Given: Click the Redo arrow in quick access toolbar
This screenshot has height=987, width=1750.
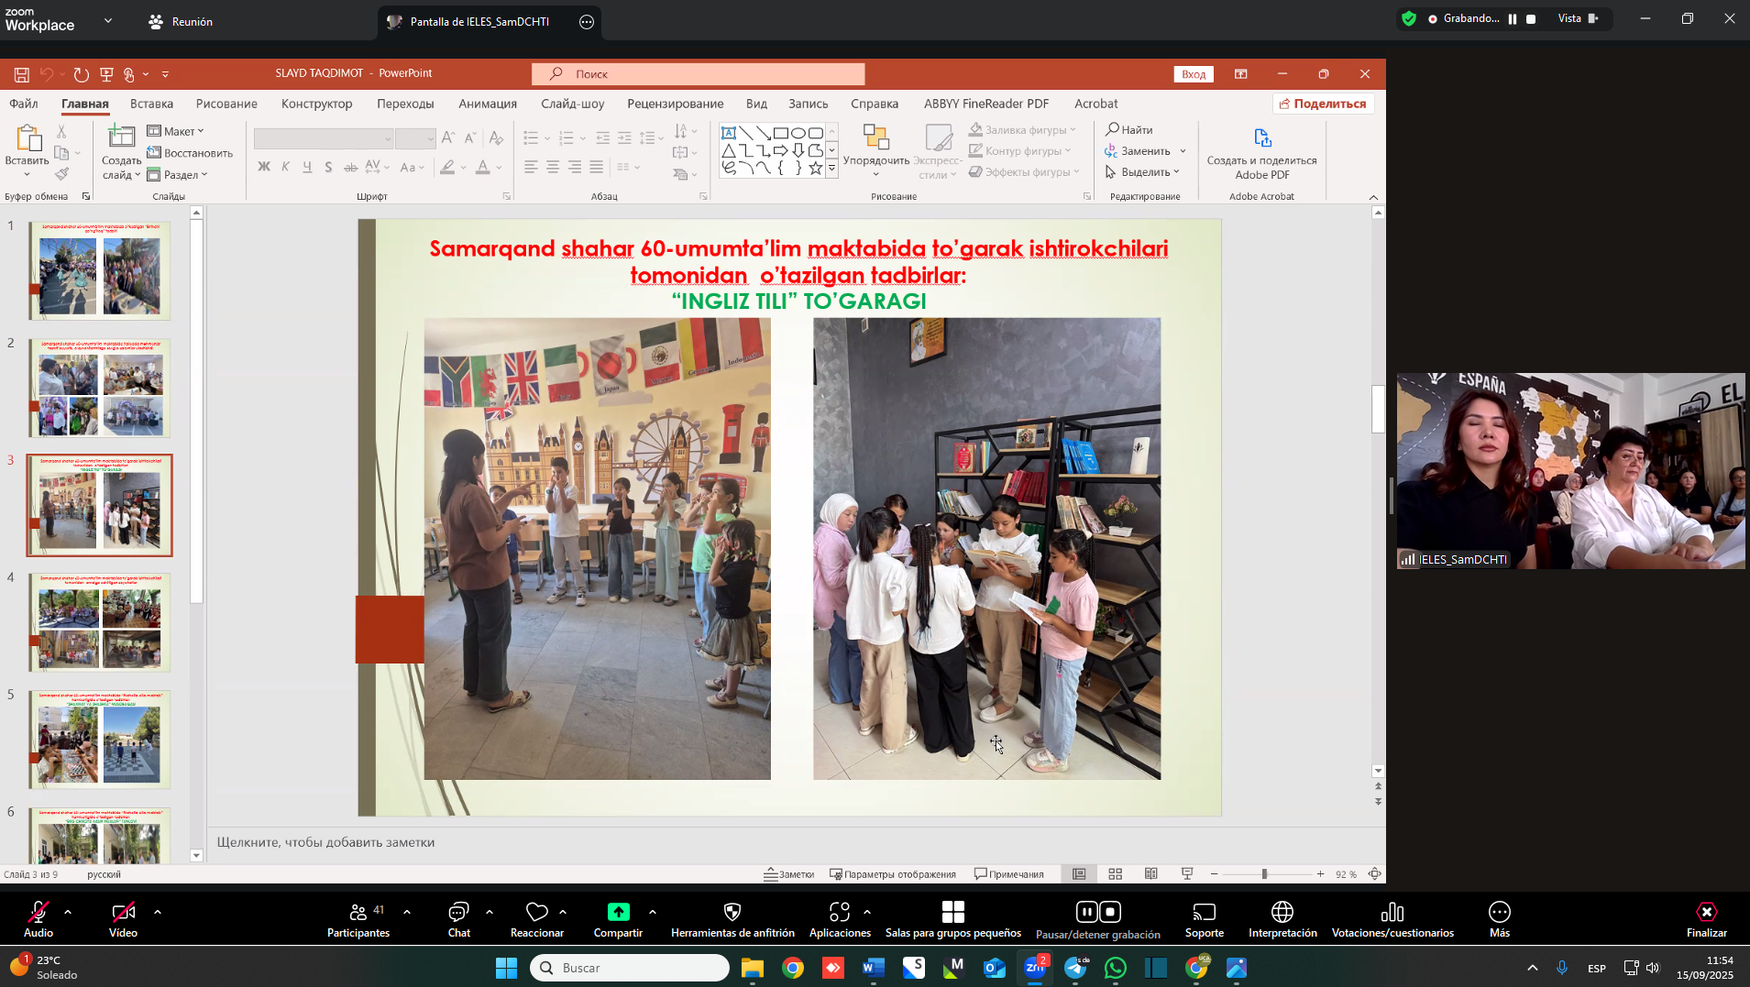Looking at the screenshot, I should click(81, 74).
